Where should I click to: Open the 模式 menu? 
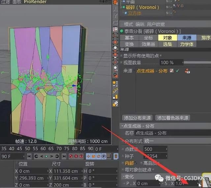[x=128, y=24]
